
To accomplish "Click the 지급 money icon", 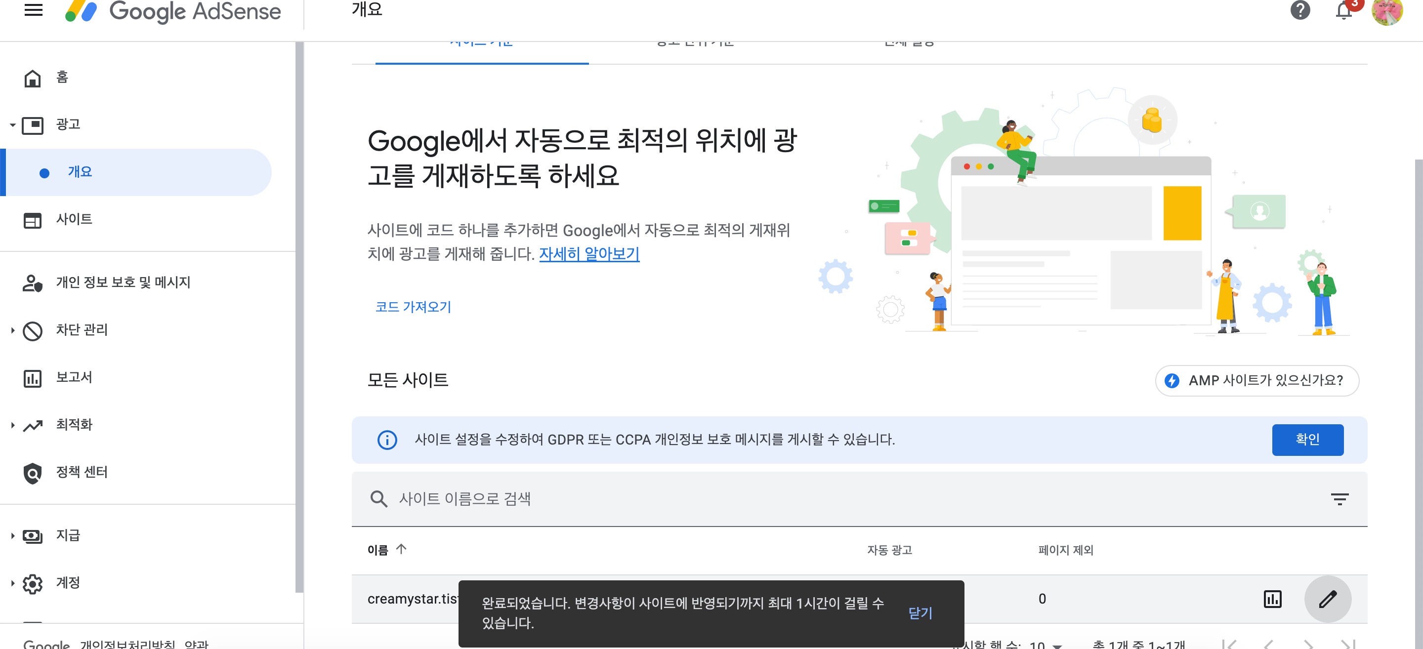I will pyautogui.click(x=33, y=536).
